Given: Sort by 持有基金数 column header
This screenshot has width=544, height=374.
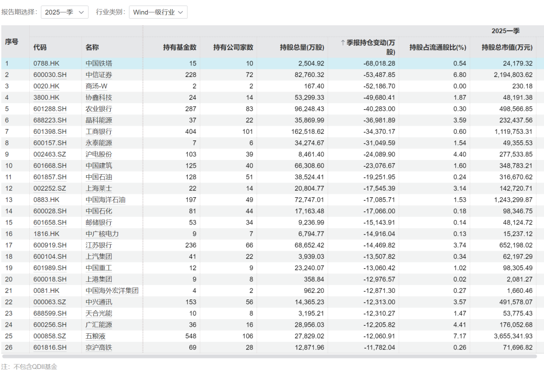Looking at the screenshot, I should (179, 47).
